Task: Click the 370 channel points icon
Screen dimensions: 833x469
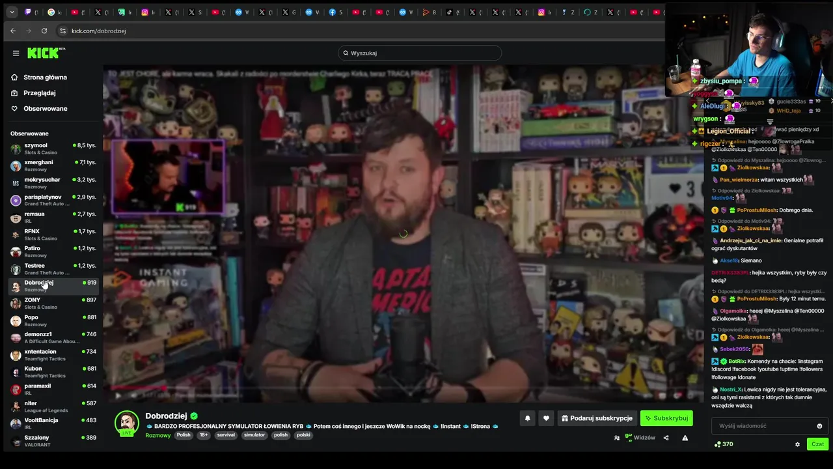Action: click(x=717, y=444)
